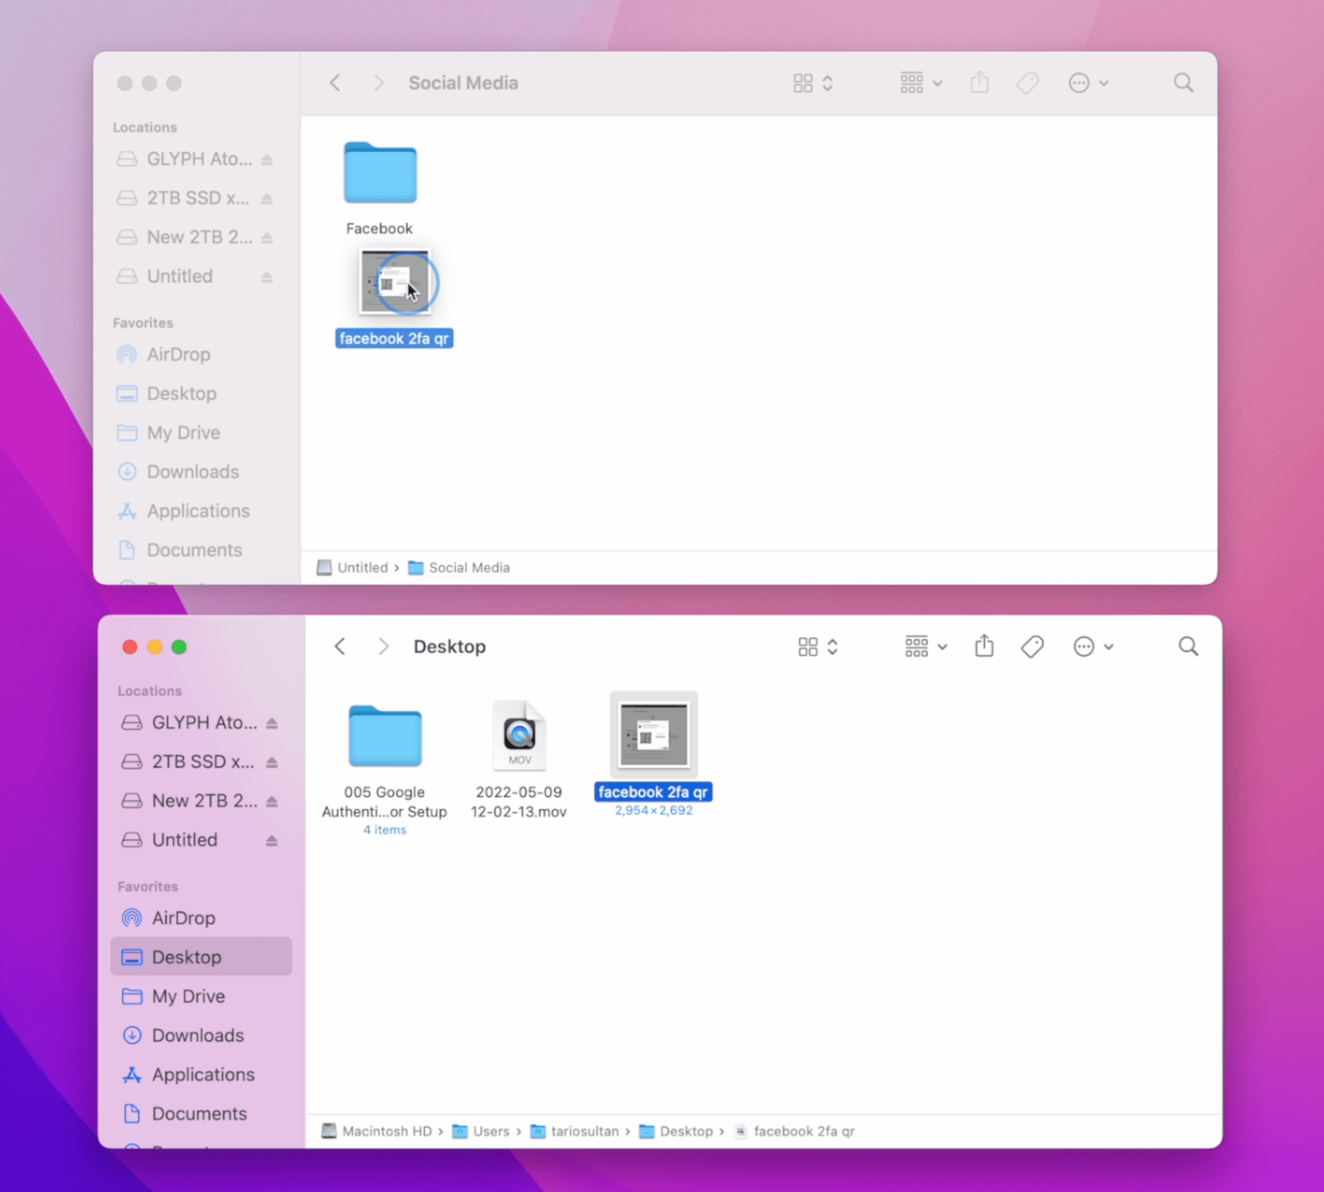Select Applications in Social Media window sidebar
The image size is (1324, 1192).
pos(196,511)
